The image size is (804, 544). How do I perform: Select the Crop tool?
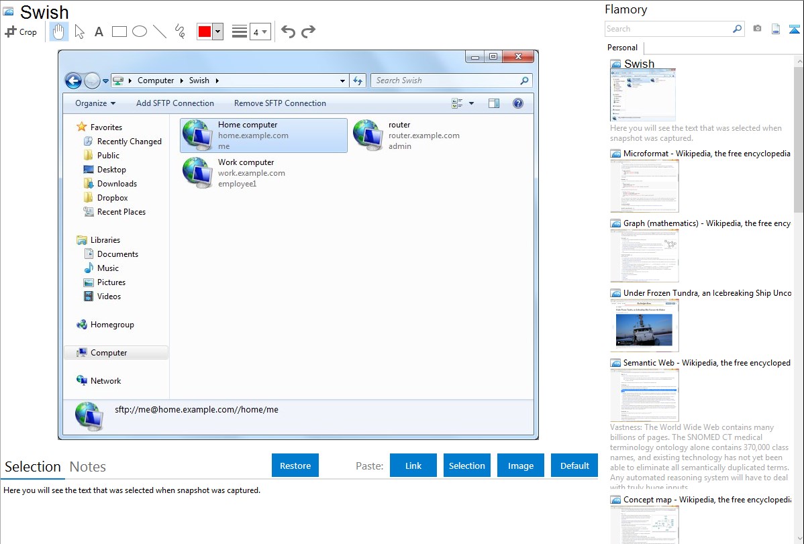tap(21, 32)
